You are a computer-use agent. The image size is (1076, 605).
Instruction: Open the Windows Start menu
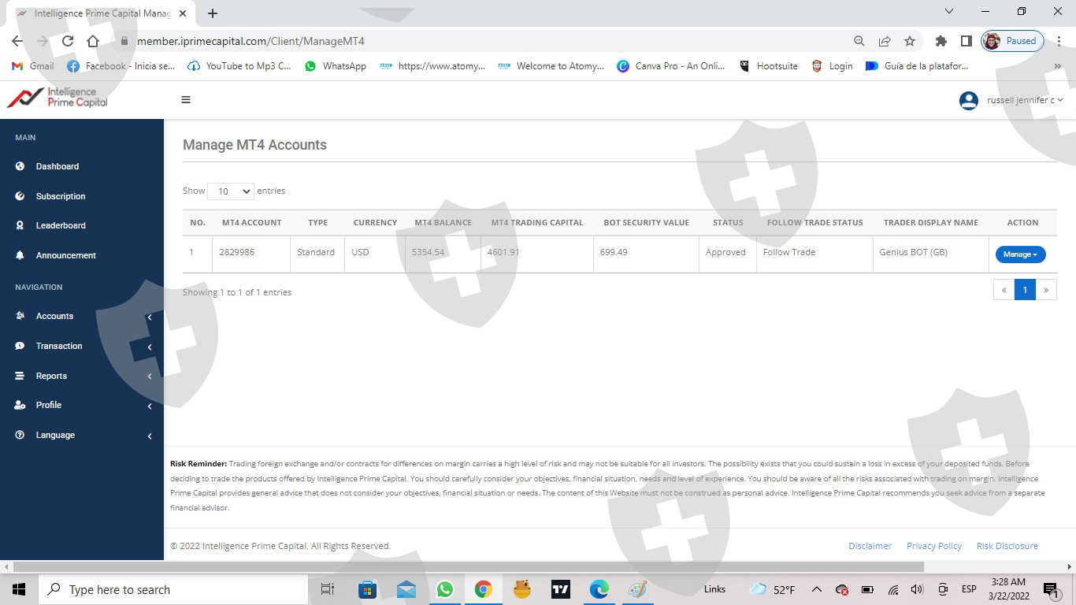pyautogui.click(x=19, y=589)
